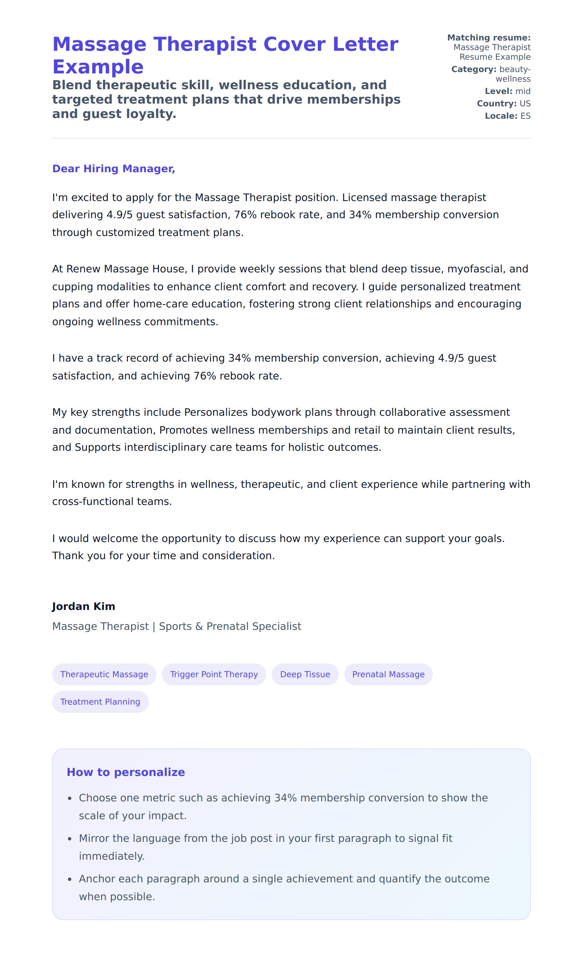Select the Trigger Point Therapy tag
Viewport: 583px width, 953px height.
click(214, 674)
